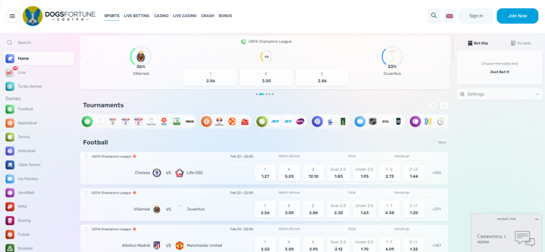The width and height of the screenshot is (545, 252).
Task: Go to the previous featured match
Action: 86,62
